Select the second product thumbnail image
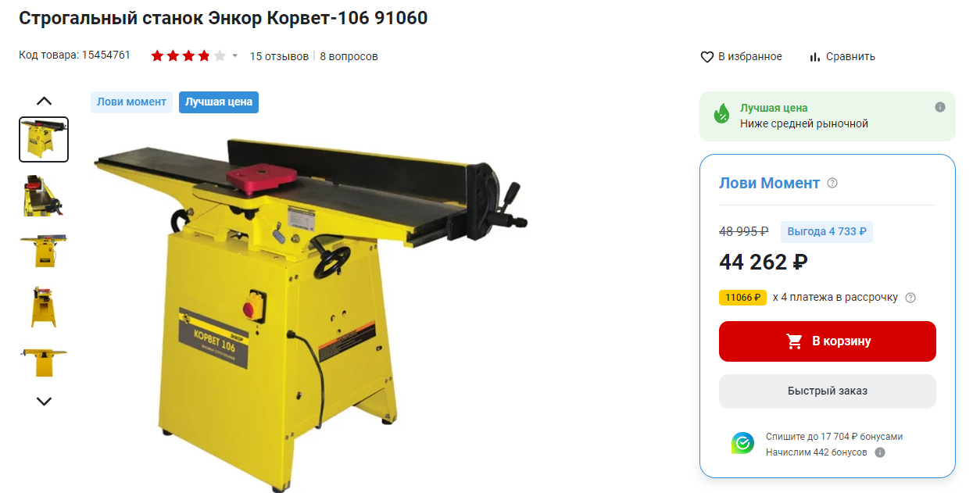973x493 pixels. point(44,195)
